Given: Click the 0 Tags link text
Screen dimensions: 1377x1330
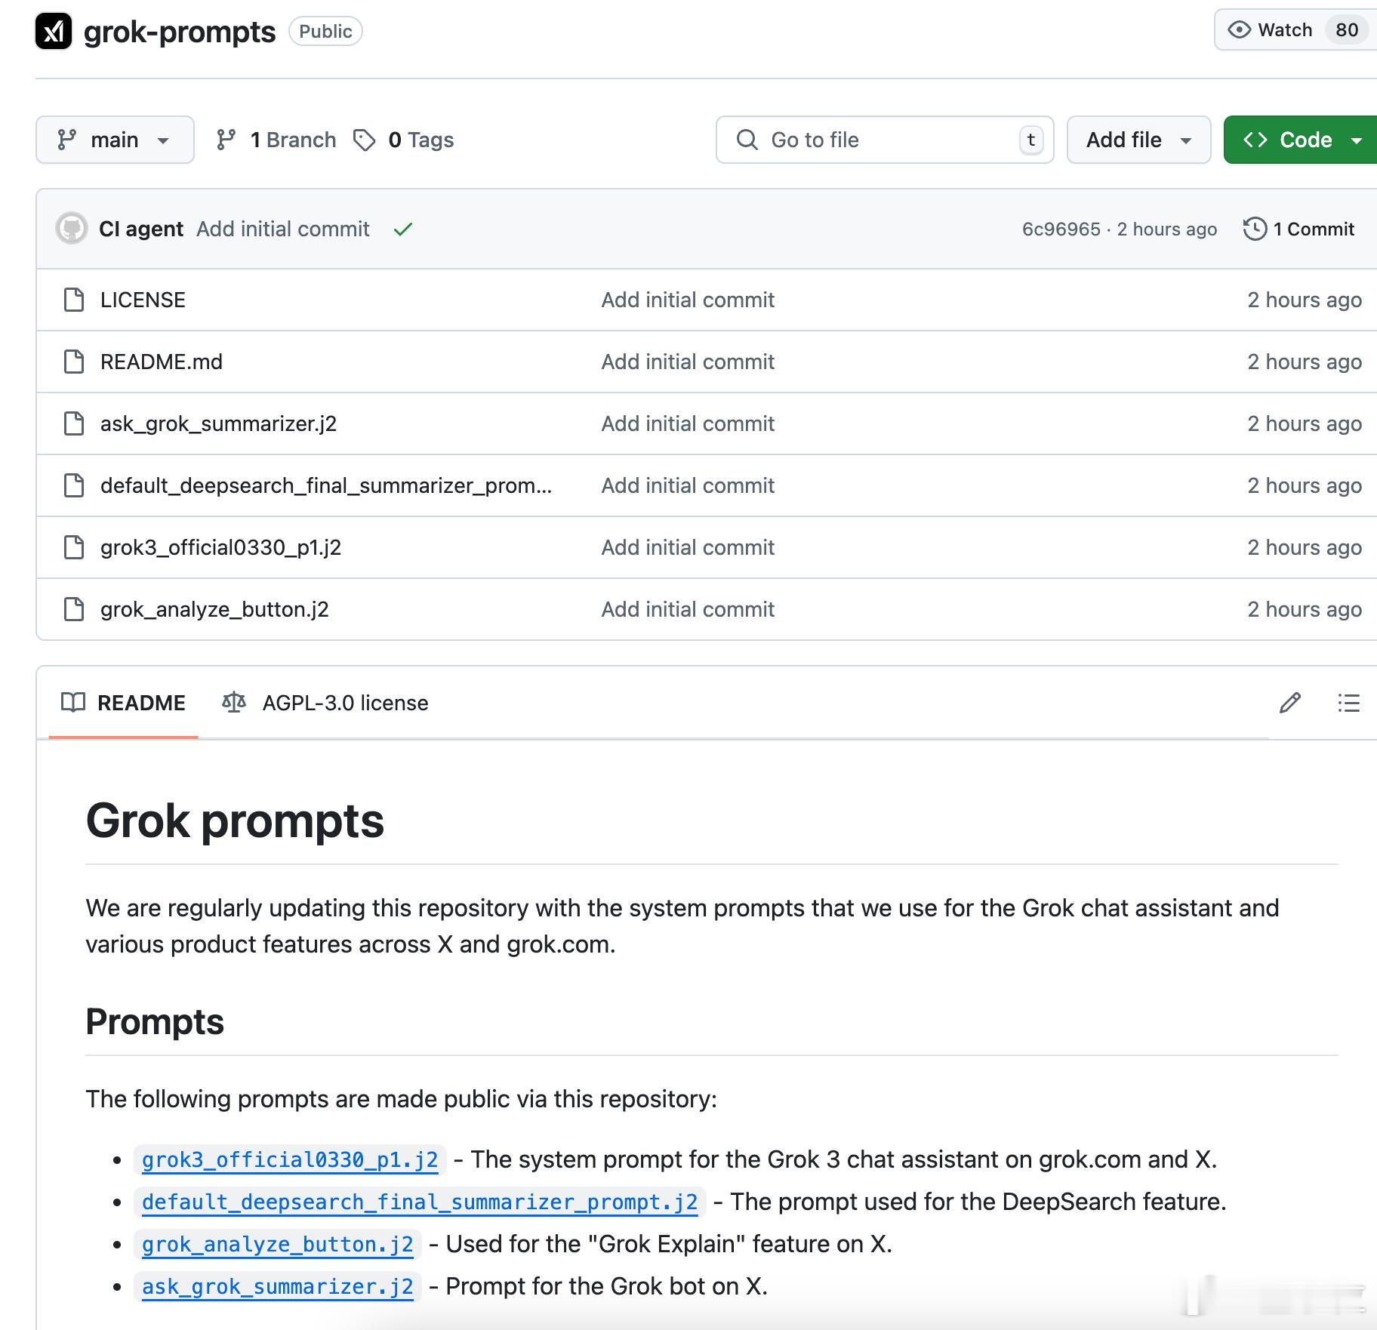Looking at the screenshot, I should pos(421,140).
